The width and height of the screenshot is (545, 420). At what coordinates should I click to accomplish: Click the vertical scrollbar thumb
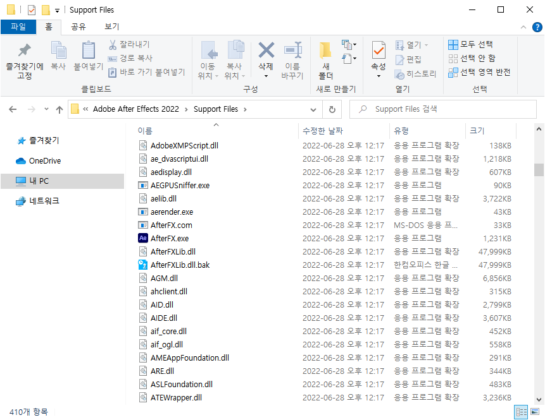[x=539, y=170]
